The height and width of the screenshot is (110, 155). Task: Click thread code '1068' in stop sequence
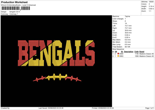coord(137,56)
